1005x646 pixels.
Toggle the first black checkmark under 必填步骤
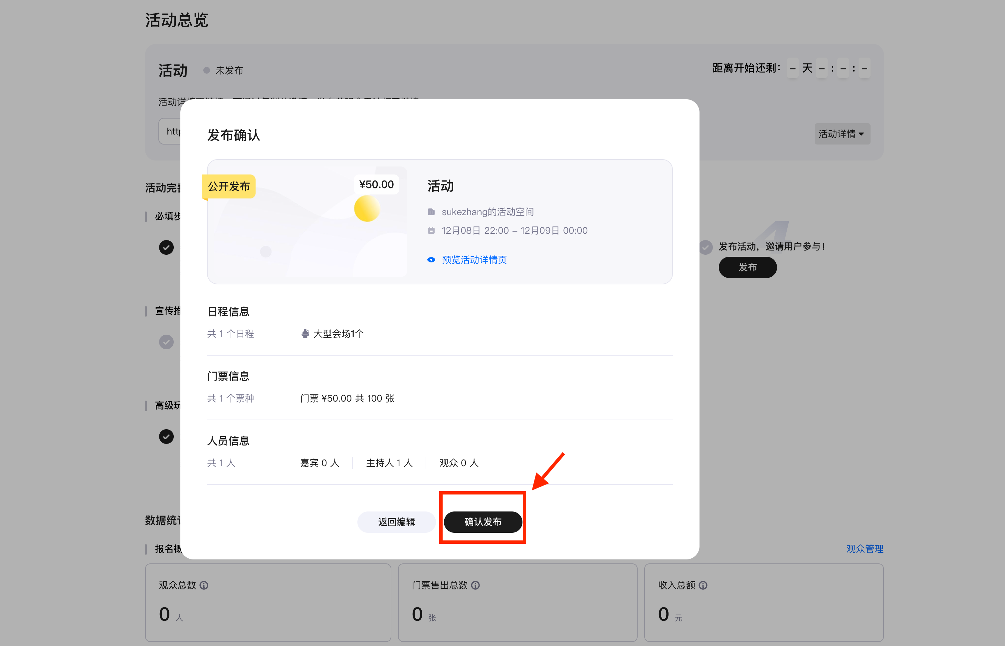[x=166, y=247]
